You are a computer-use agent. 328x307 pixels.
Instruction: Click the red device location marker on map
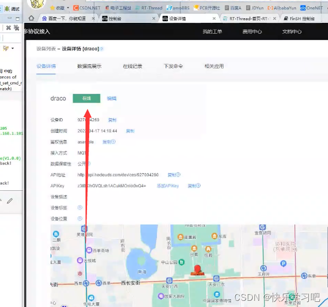197,270
